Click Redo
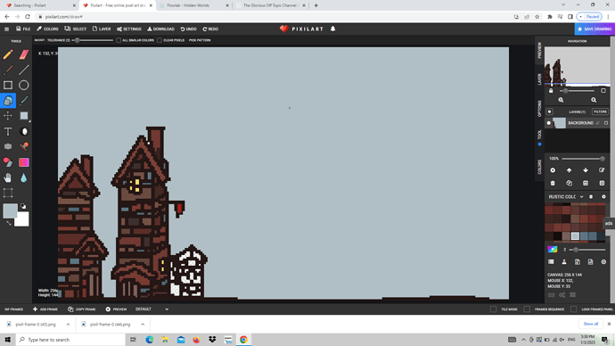Viewport: 615px width, 346px height. pos(210,29)
